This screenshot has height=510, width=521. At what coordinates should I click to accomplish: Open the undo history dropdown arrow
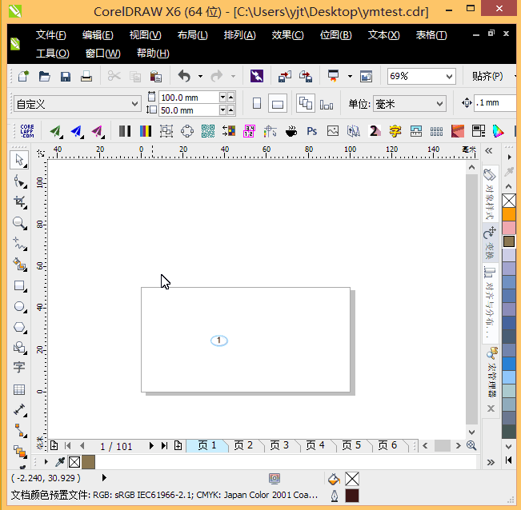pyautogui.click(x=200, y=76)
